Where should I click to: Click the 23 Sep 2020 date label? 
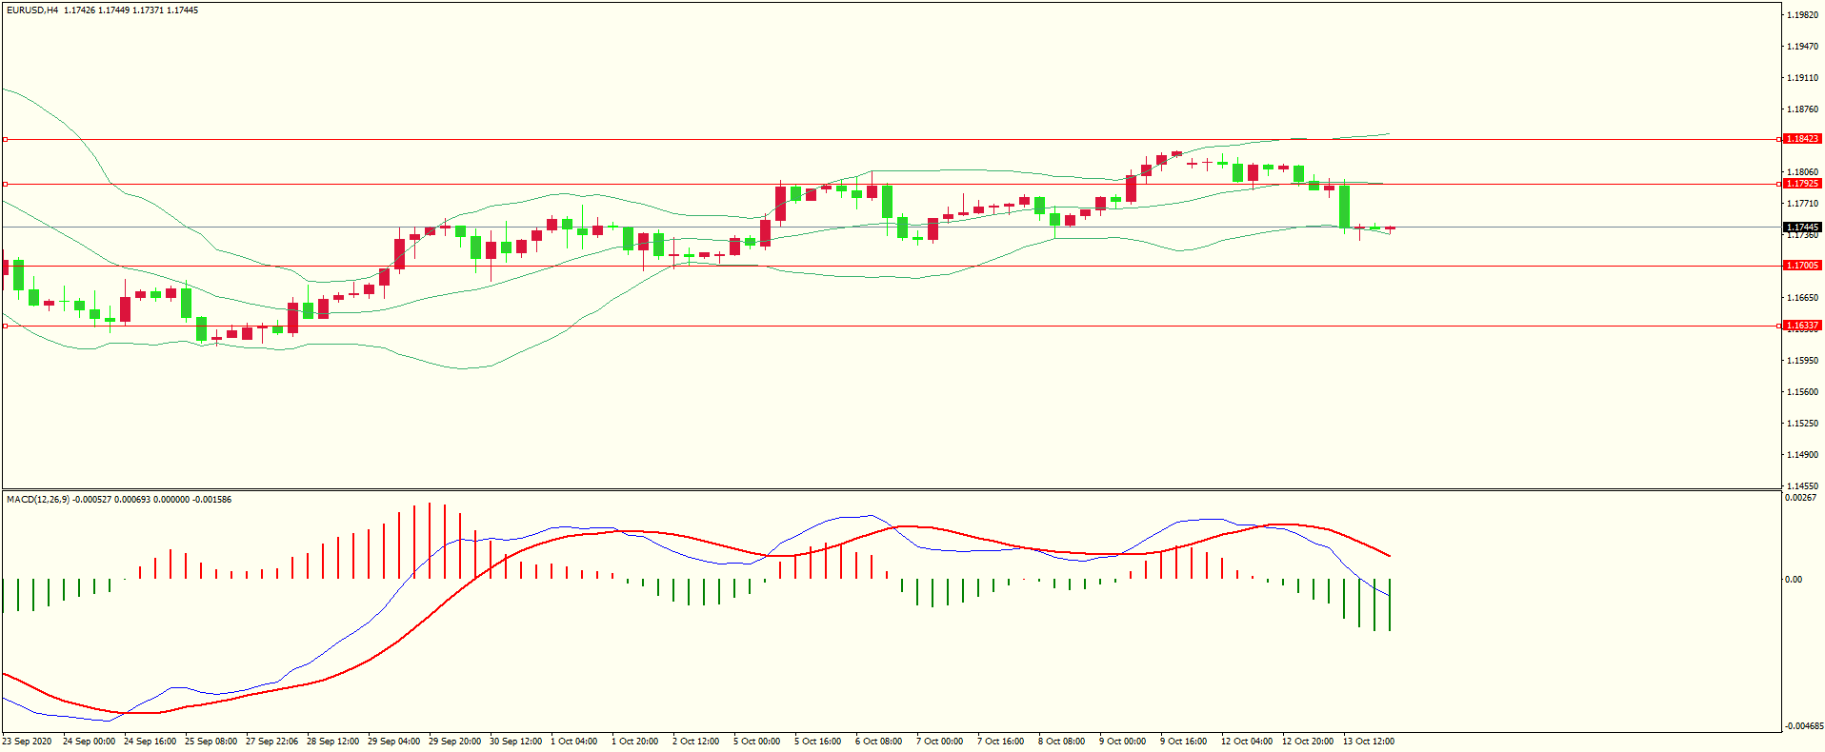coord(28,742)
